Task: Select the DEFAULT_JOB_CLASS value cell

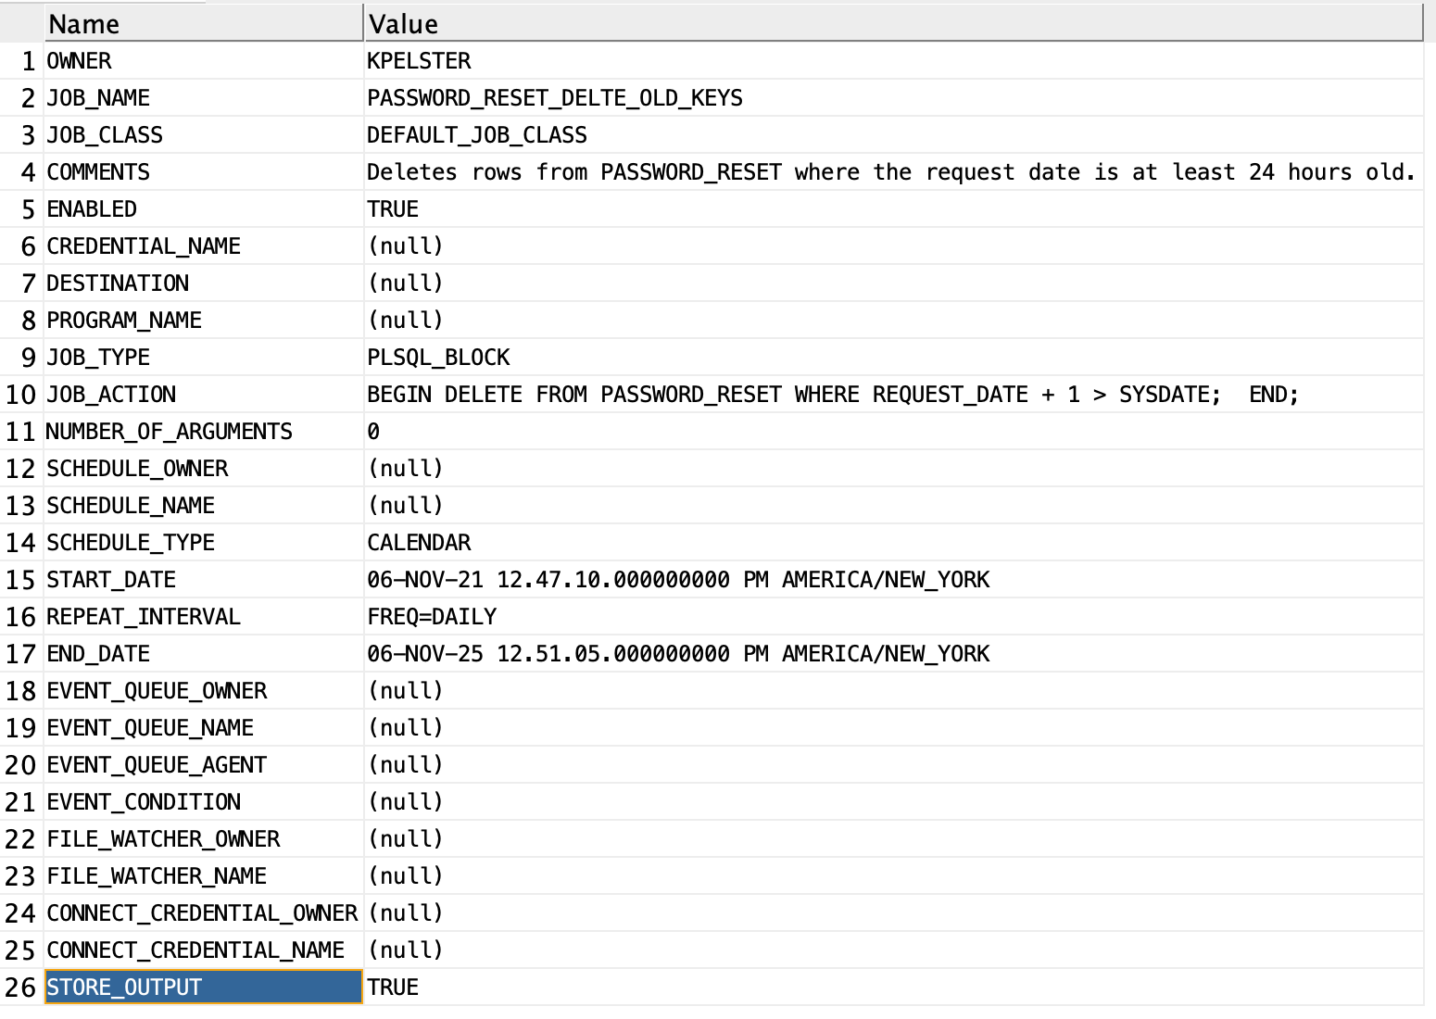Action: click(x=476, y=134)
